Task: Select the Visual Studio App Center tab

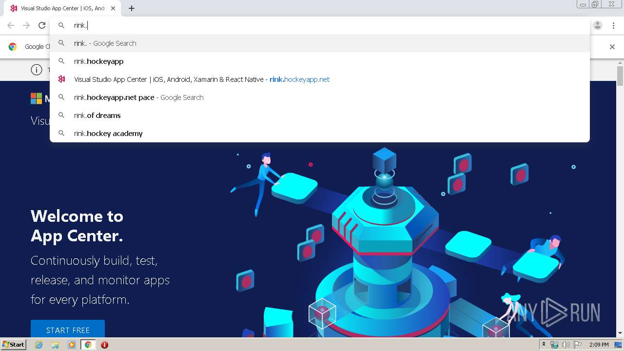Action: pyautogui.click(x=62, y=8)
